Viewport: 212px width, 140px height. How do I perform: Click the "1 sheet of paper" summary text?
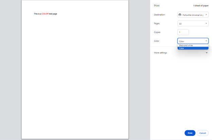(x=201, y=6)
